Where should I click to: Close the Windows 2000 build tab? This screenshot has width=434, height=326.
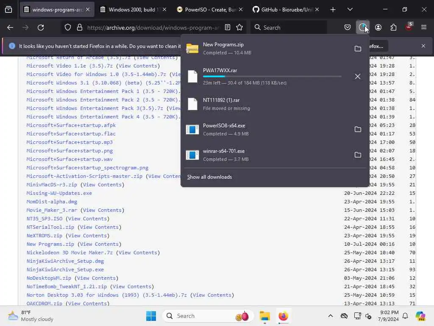coord(164,9)
